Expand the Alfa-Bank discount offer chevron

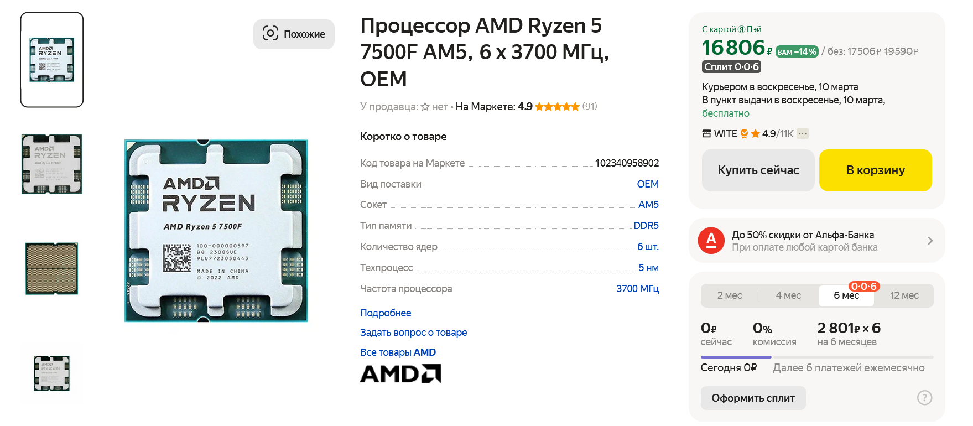click(930, 241)
